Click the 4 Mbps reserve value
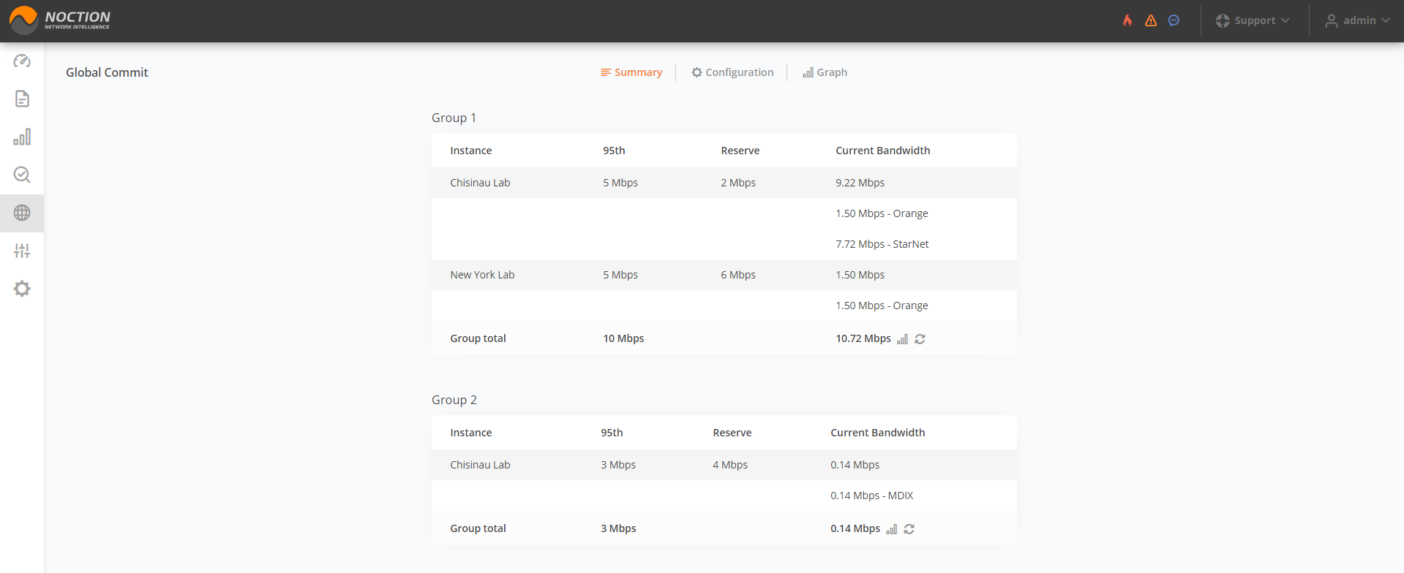The height and width of the screenshot is (573, 1404). tap(730, 465)
